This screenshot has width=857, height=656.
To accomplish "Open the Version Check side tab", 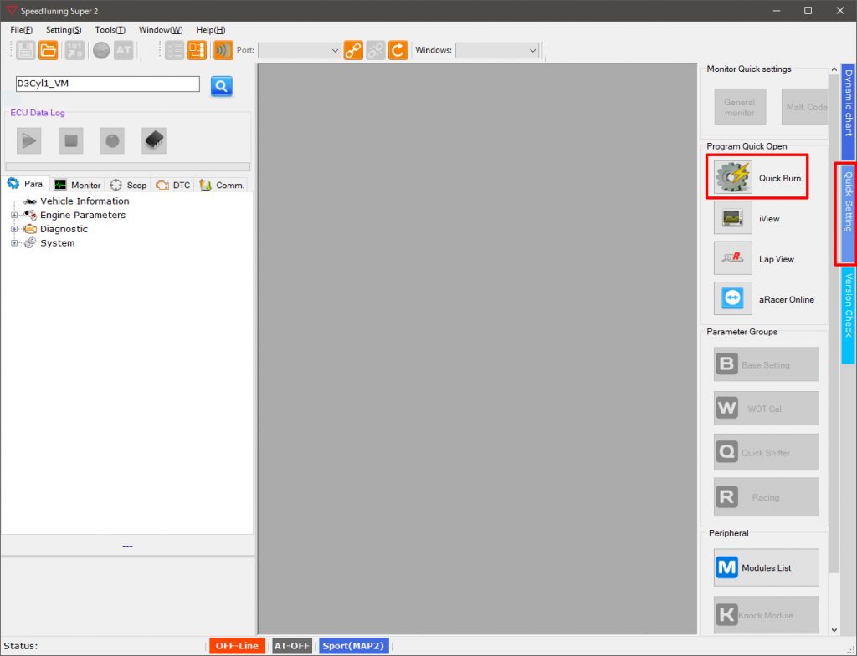I will (x=849, y=315).
